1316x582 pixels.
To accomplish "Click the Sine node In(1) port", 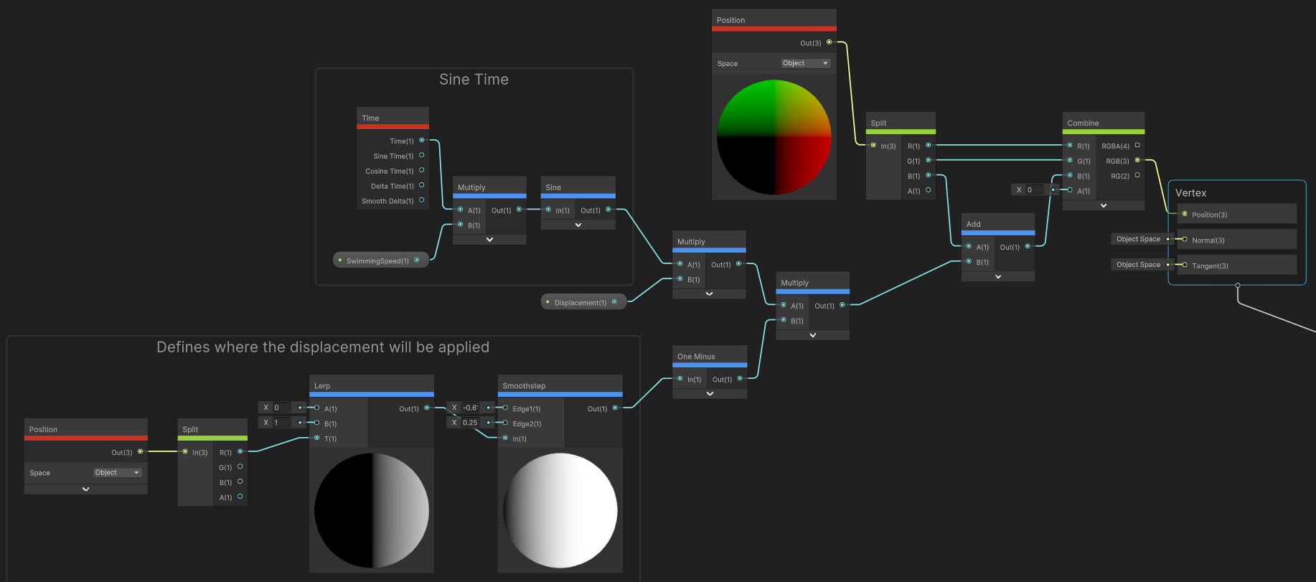I will [548, 210].
